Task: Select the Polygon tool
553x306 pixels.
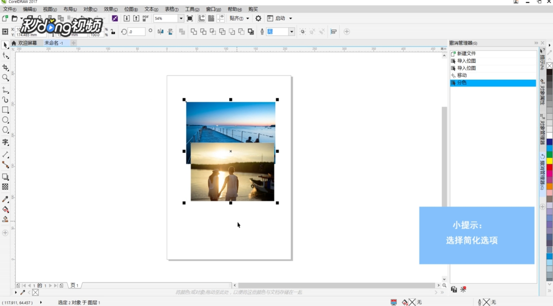Action: click(x=5, y=130)
